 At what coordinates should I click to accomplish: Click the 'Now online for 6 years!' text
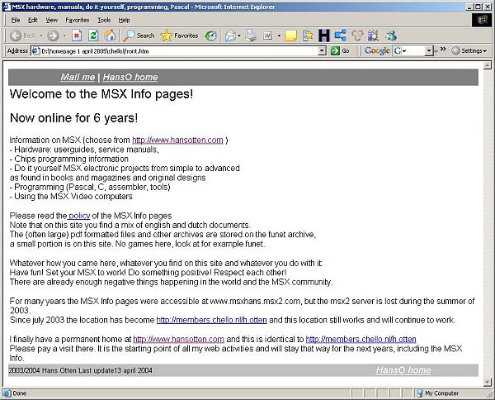pos(74,118)
